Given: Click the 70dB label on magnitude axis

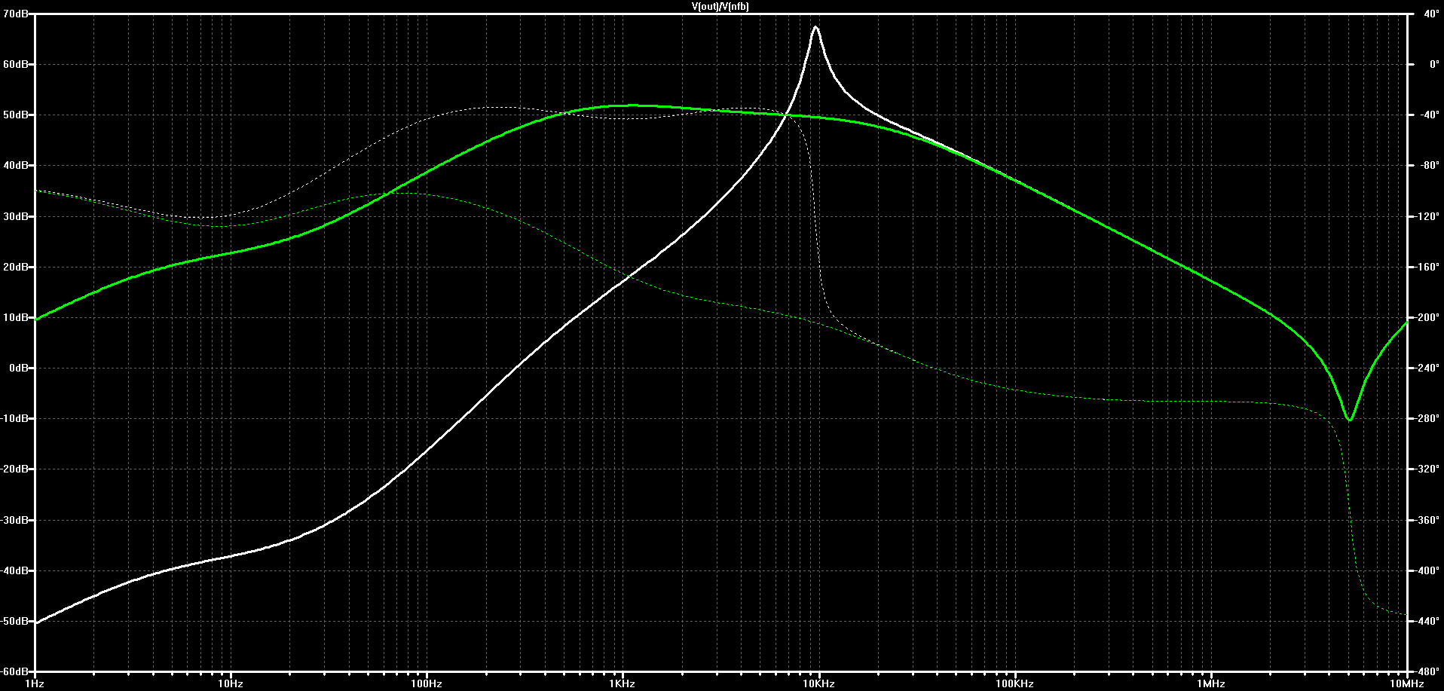Looking at the screenshot, I should (15, 14).
